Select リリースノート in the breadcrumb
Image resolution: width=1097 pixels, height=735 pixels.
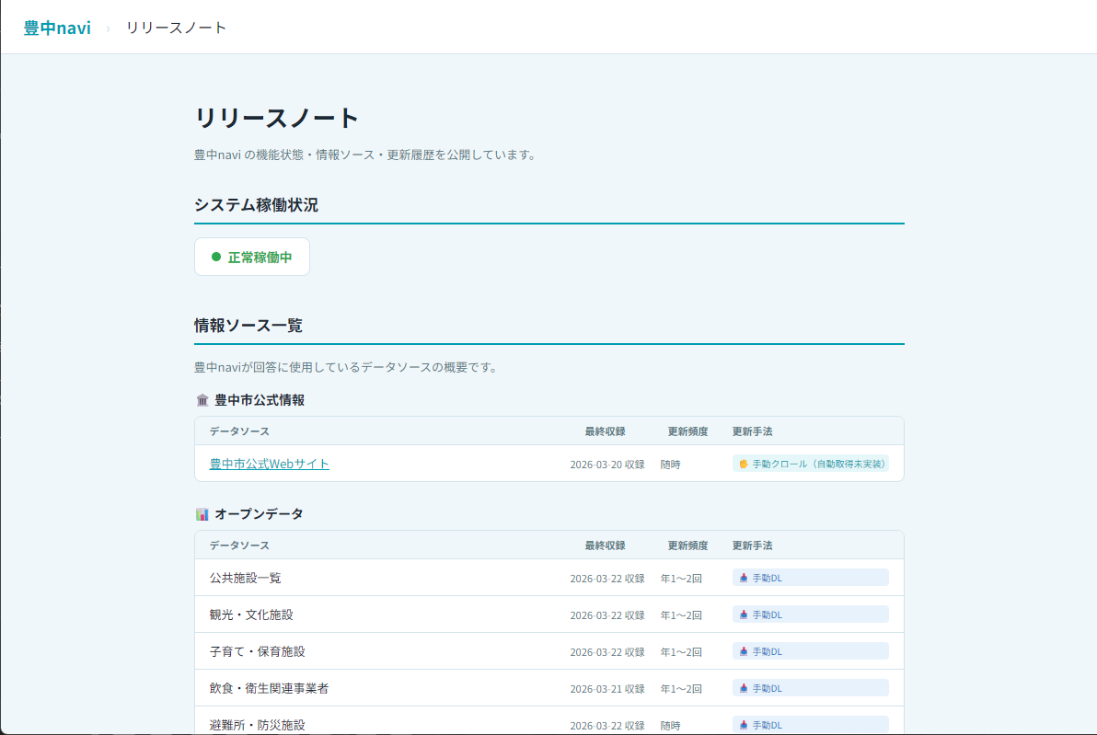click(x=176, y=28)
